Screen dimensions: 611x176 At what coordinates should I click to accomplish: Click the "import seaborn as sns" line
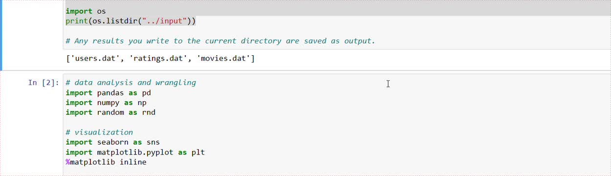[112, 142]
